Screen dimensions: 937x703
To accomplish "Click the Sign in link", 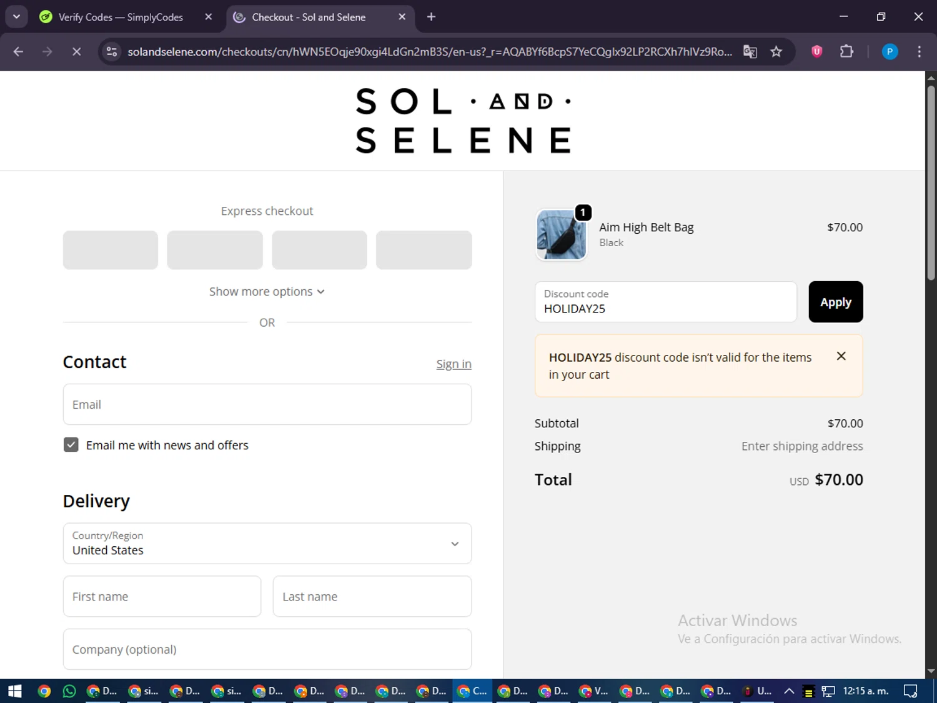I will click(x=454, y=364).
